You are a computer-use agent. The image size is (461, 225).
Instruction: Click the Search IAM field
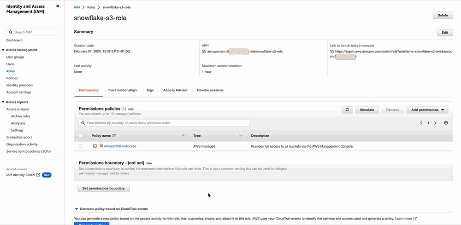point(32,32)
